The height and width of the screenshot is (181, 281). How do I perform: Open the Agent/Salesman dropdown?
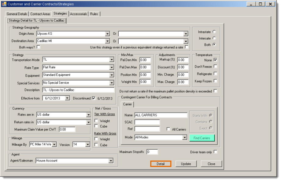coord(111,161)
